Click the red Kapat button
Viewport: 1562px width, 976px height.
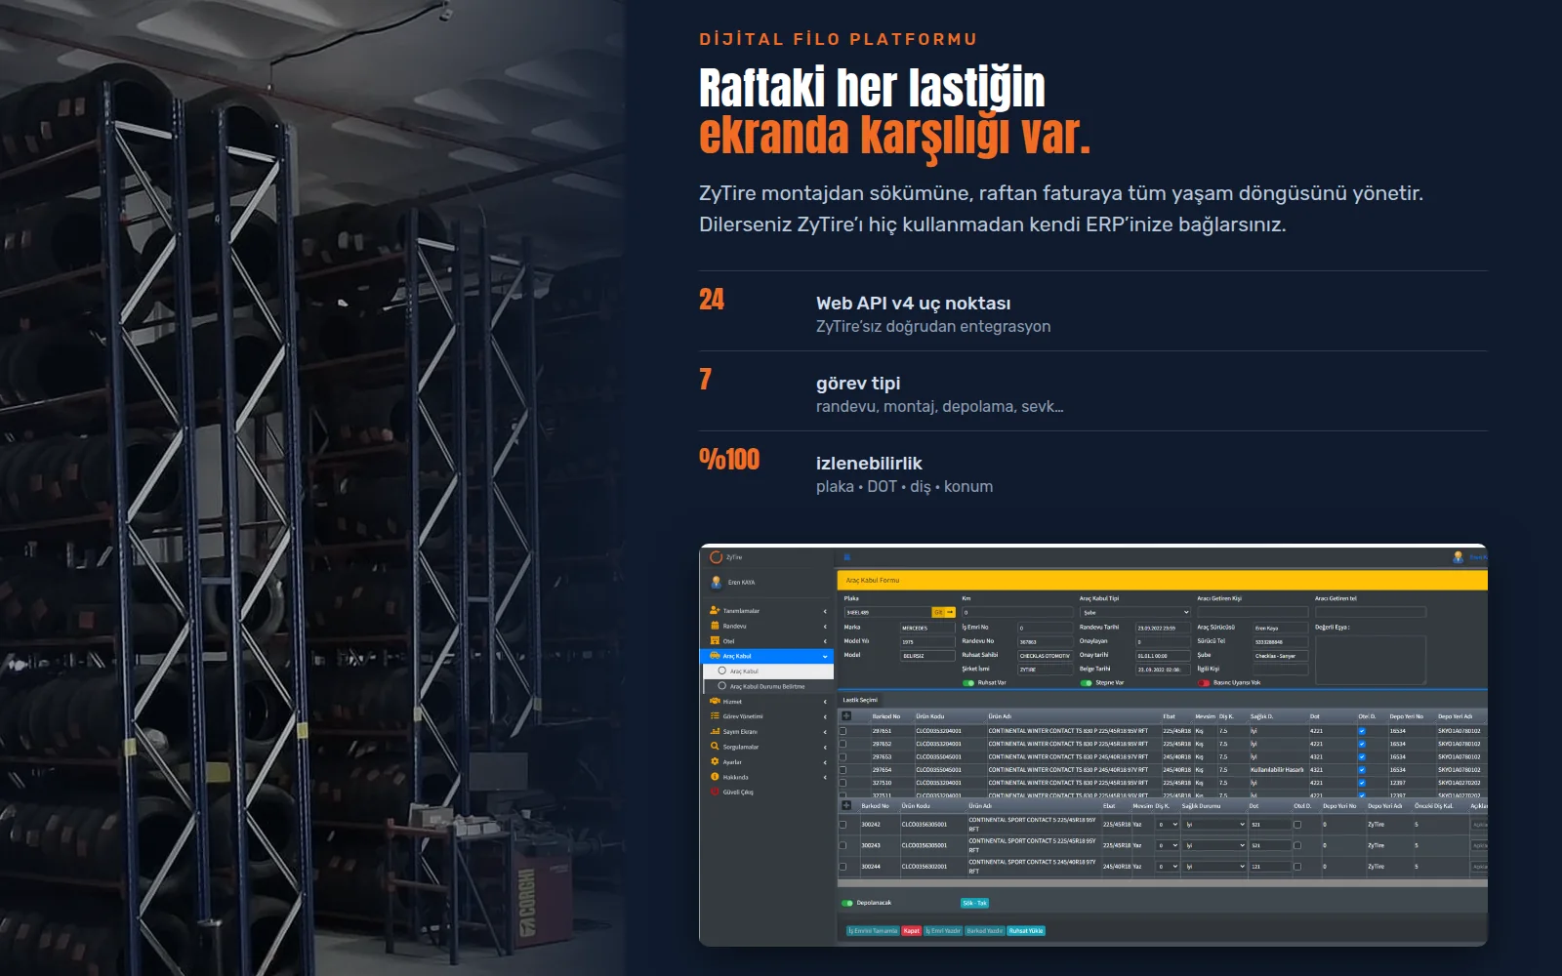click(x=911, y=931)
